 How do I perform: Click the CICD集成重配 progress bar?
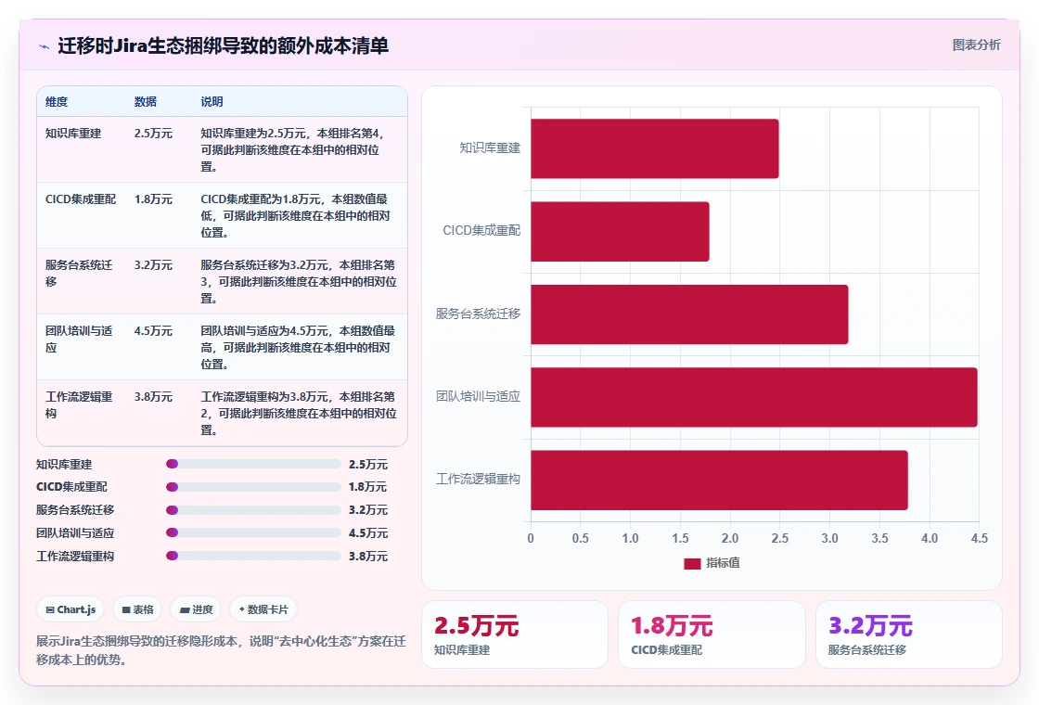pos(254,487)
